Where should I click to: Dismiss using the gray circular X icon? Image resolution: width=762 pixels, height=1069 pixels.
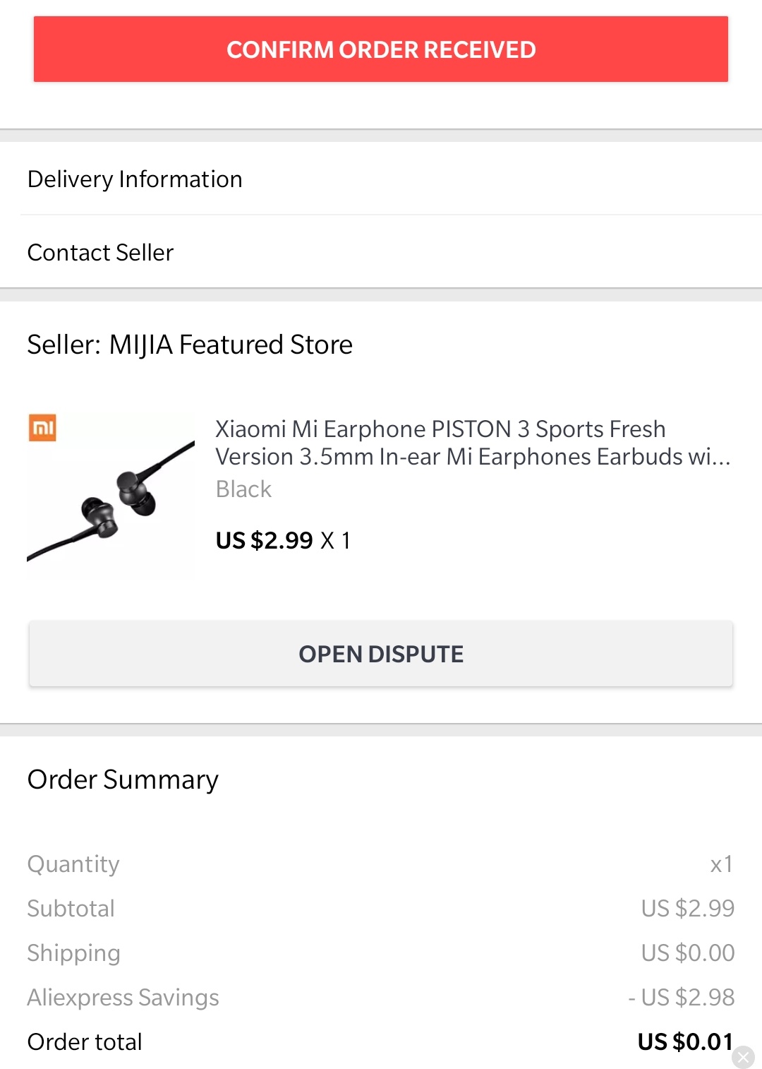743,1057
